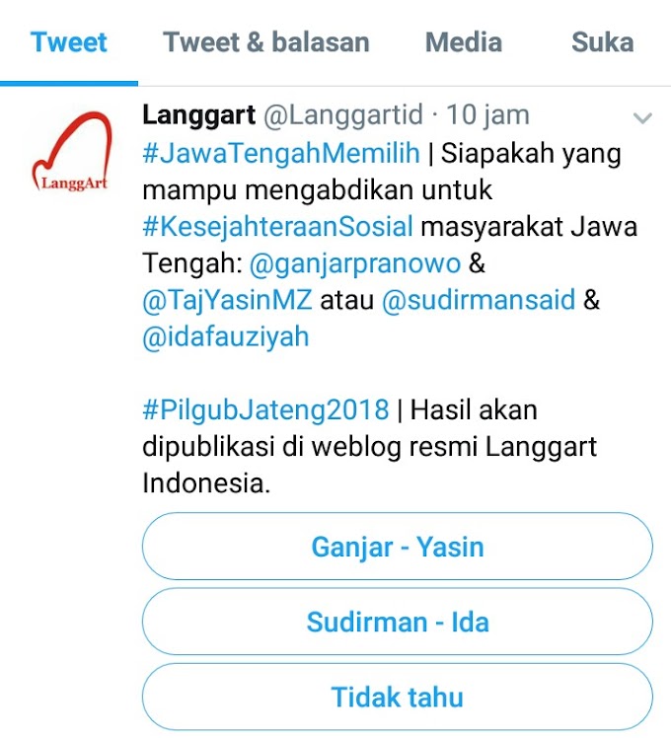The width and height of the screenshot is (671, 738).
Task: Visit the @TajYasinMZ profile mention
Action: tap(227, 300)
